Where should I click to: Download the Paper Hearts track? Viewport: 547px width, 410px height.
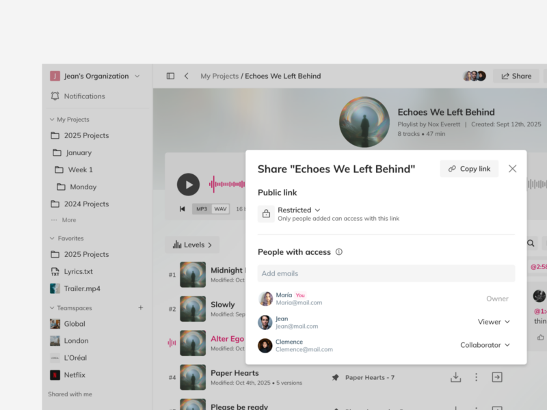click(455, 377)
